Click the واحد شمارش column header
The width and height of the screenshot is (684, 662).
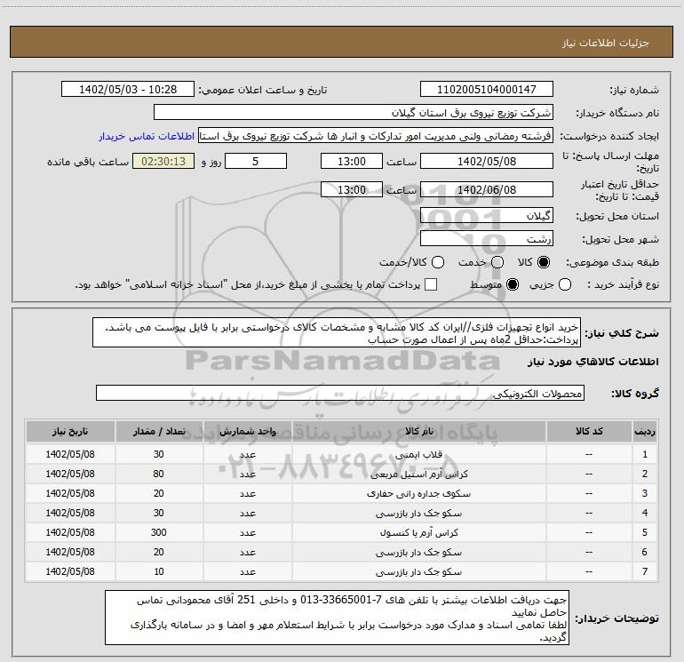click(247, 431)
